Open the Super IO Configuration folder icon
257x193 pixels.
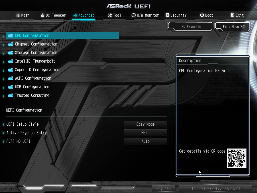click(x=11, y=70)
